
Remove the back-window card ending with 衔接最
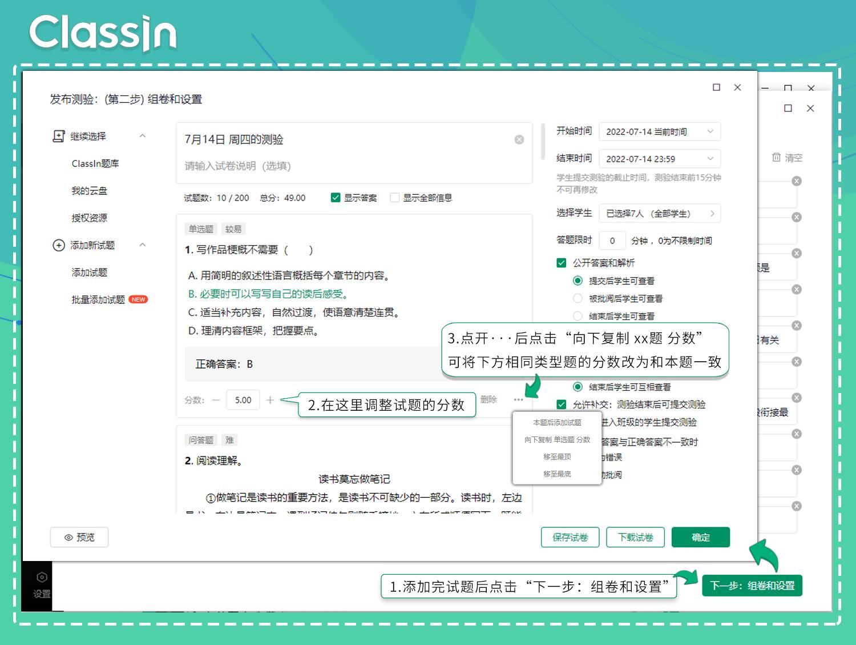797,398
